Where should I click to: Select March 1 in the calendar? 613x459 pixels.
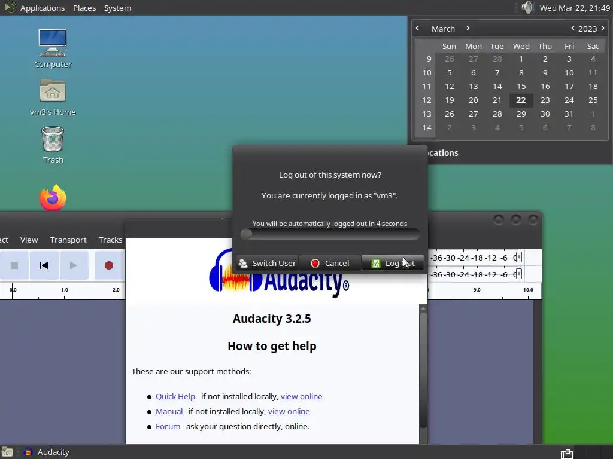521,59
